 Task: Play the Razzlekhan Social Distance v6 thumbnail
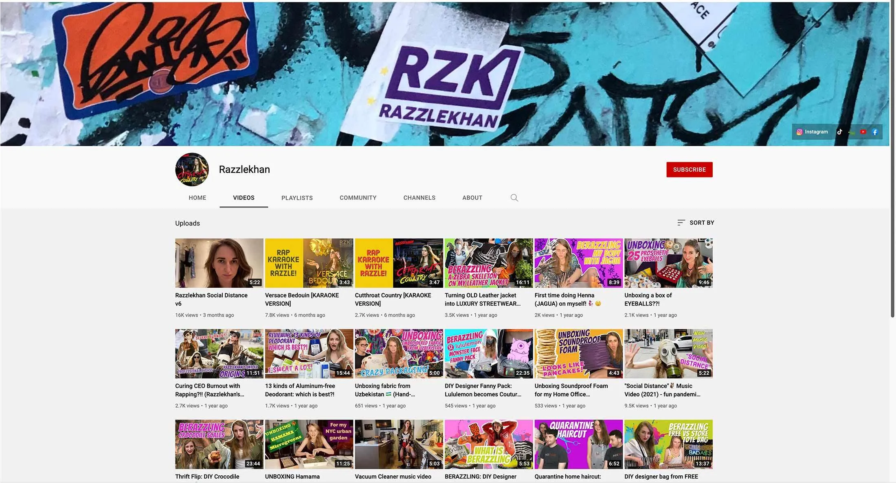coord(219,263)
